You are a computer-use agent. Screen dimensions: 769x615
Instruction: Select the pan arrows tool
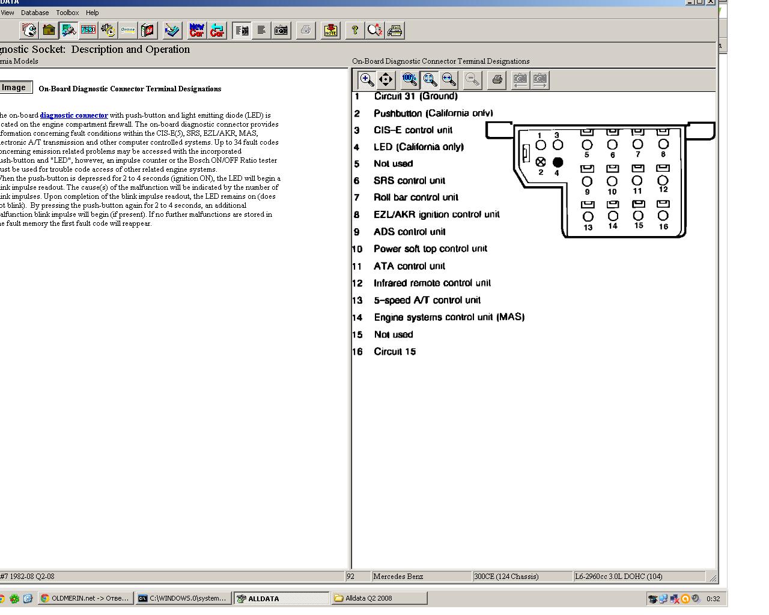386,79
